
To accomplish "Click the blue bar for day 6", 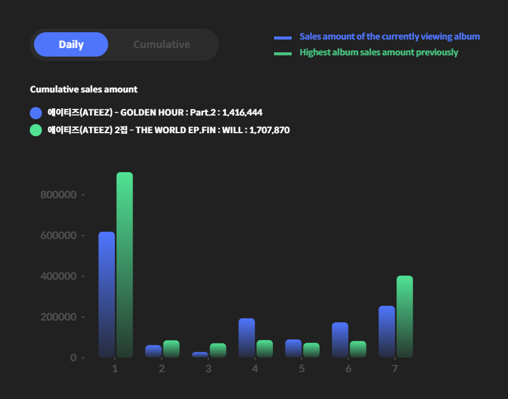I will coord(340,340).
